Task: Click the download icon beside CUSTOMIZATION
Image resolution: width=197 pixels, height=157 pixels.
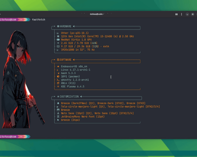Action: click(58, 96)
